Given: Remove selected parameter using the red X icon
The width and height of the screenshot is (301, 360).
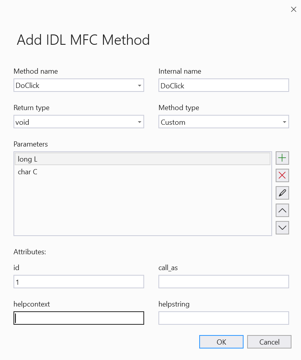Looking at the screenshot, I should click(x=282, y=175).
